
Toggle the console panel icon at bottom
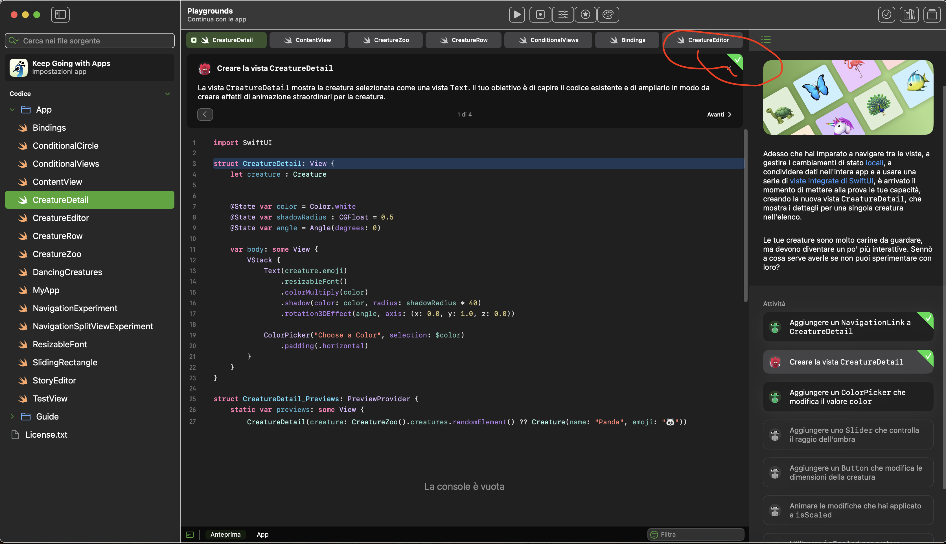coord(190,535)
